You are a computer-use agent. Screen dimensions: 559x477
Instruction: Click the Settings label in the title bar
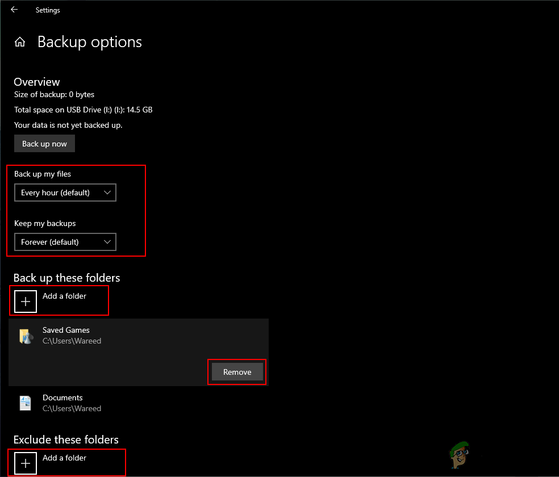[47, 10]
